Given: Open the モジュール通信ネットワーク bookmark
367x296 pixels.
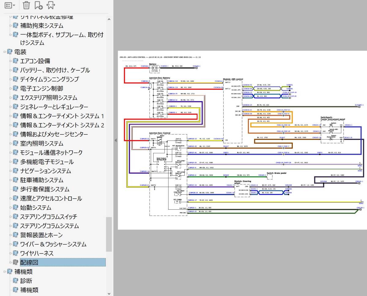Looking at the screenshot, I should point(51,152).
